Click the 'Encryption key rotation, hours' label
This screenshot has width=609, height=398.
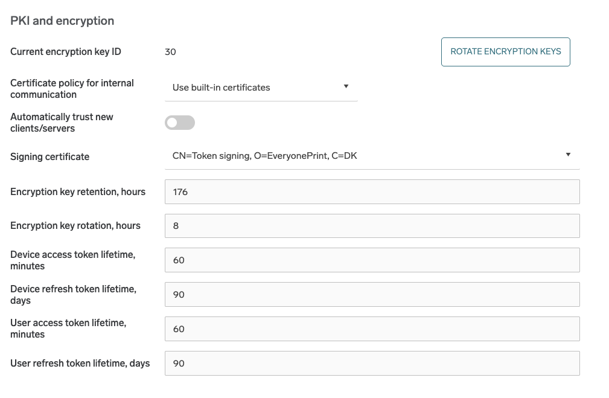pos(75,226)
